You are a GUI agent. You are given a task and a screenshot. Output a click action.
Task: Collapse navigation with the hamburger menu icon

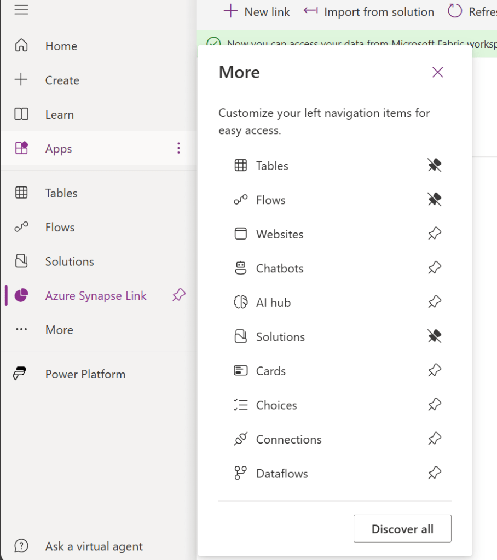tap(21, 10)
